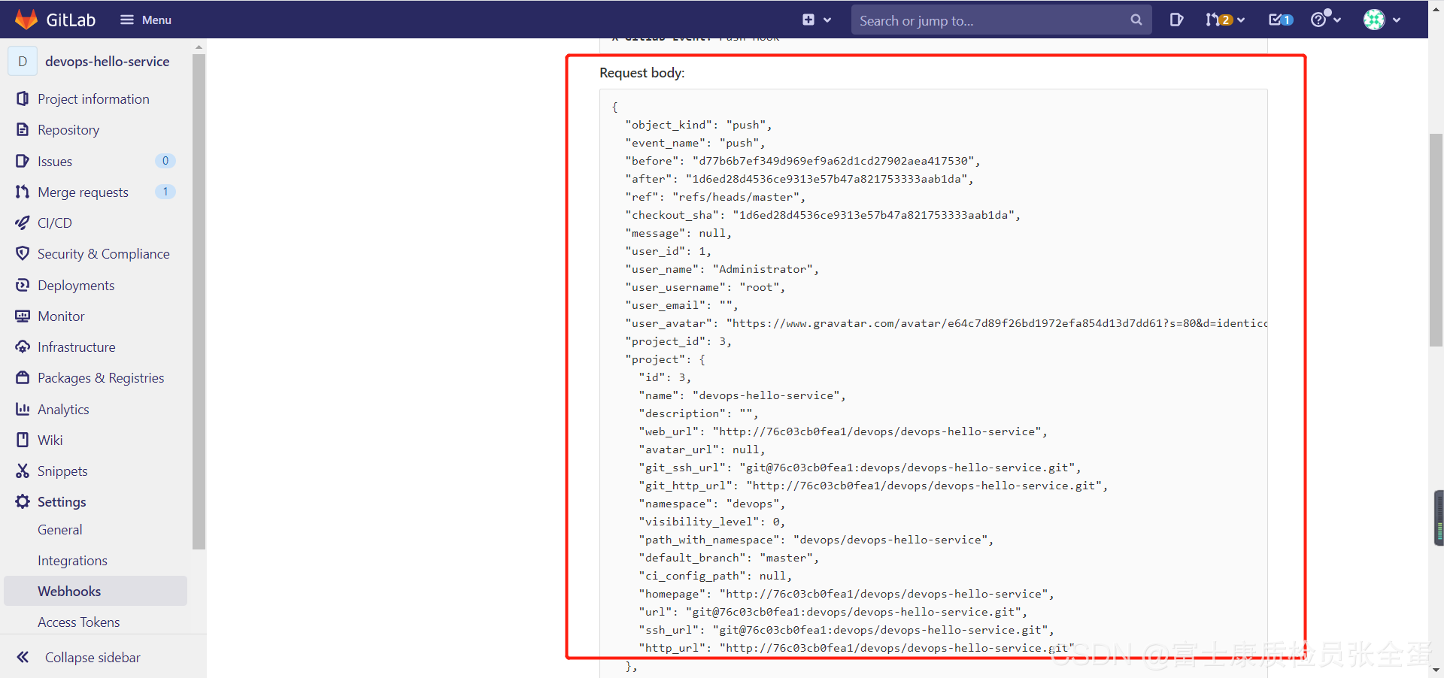
Task: Open Monitor section
Action: pyautogui.click(x=61, y=316)
